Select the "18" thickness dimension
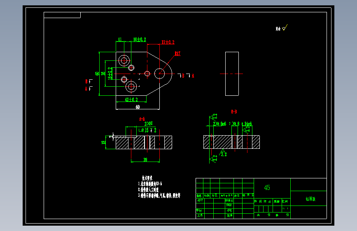The width and height of the screenshot is (357, 231). pyautogui.click(x=104, y=143)
